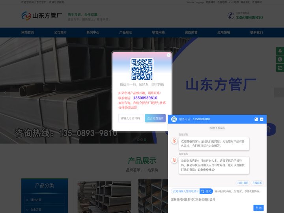Click the 扫码+微信 quick reply chip
The image size is (284, 213).
point(243,183)
